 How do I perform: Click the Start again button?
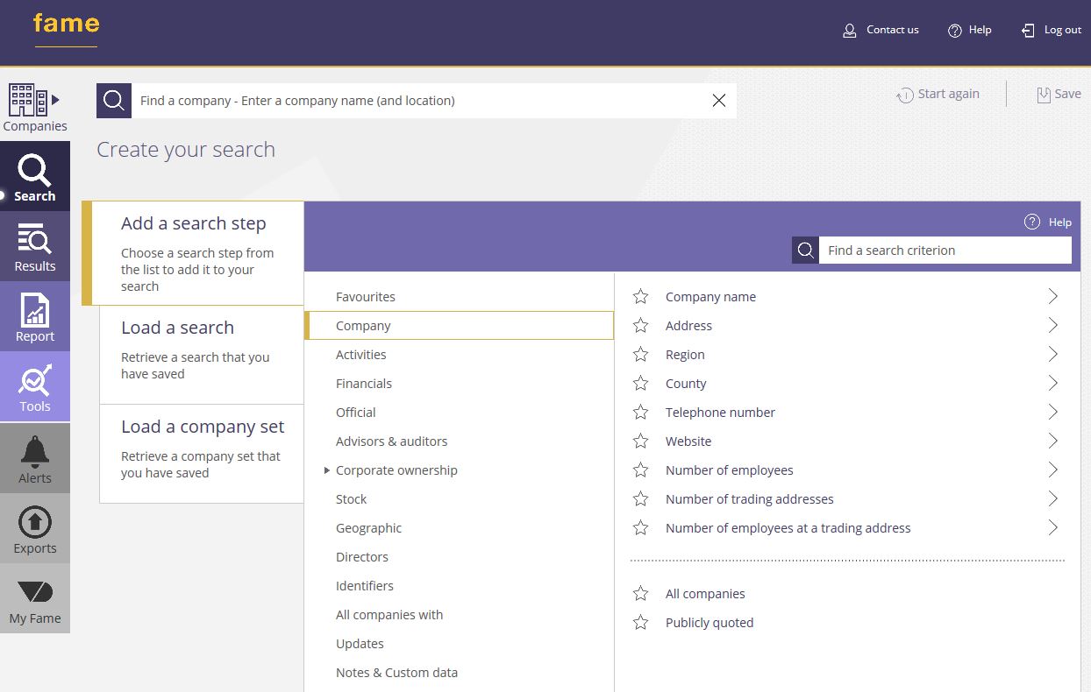click(x=938, y=95)
